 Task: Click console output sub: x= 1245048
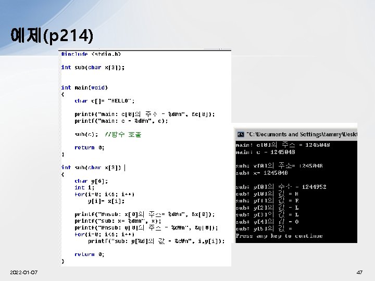point(261,173)
